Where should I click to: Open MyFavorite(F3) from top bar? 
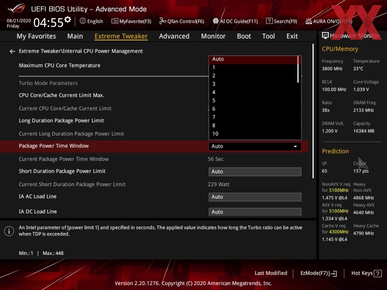131,21
